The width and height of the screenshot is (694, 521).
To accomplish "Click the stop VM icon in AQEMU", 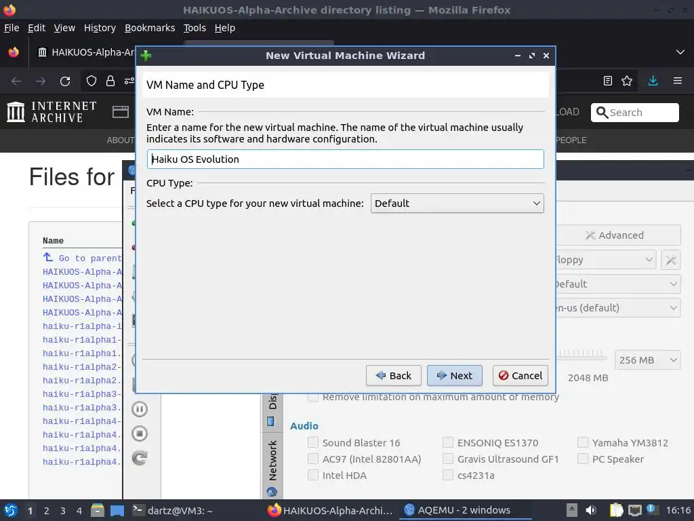I will point(140,433).
